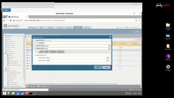Open DHCP in the sidebar
174x98 pixels.
[9, 49]
